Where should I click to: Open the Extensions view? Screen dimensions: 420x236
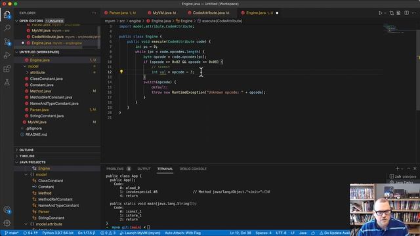point(7,69)
